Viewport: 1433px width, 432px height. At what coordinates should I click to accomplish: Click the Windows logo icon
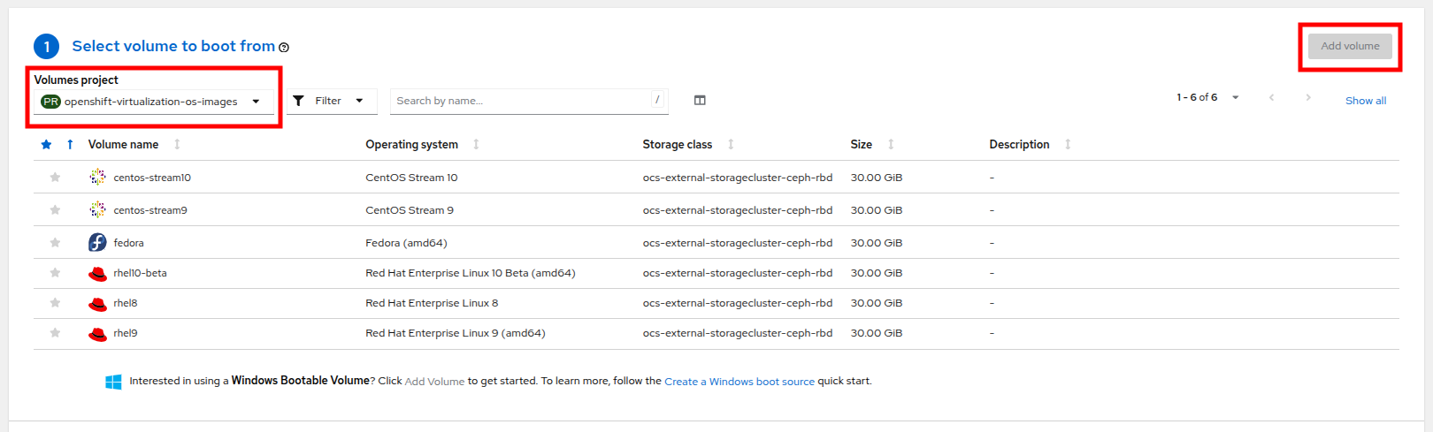coord(113,382)
